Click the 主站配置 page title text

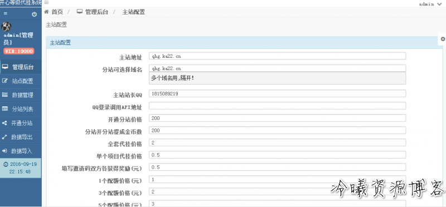click(57, 24)
